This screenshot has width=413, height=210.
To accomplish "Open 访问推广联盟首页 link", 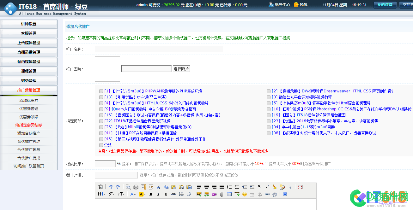I will pos(28,165).
